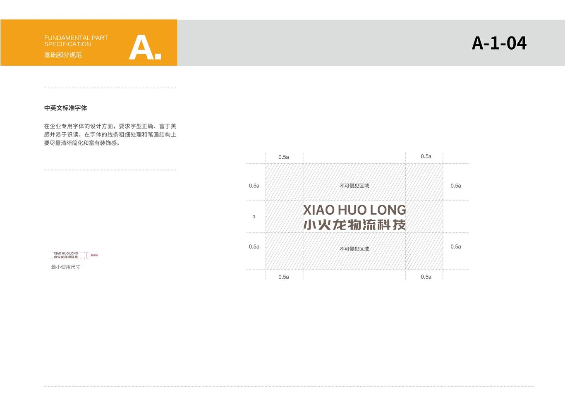Viewport: 565px width, 416px height.
Task: Click the lower-right 0.5a row label
Action: pos(456,246)
